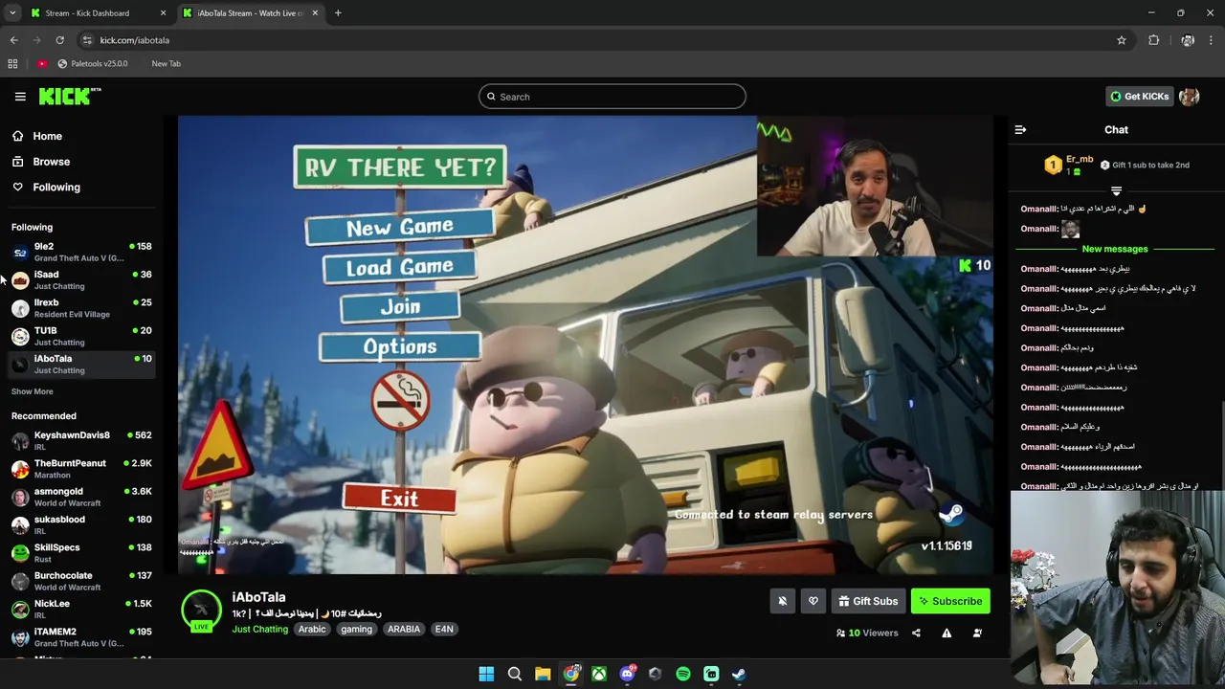Image resolution: width=1225 pixels, height=689 pixels.
Task: Click the gaming tag
Action: (x=356, y=629)
